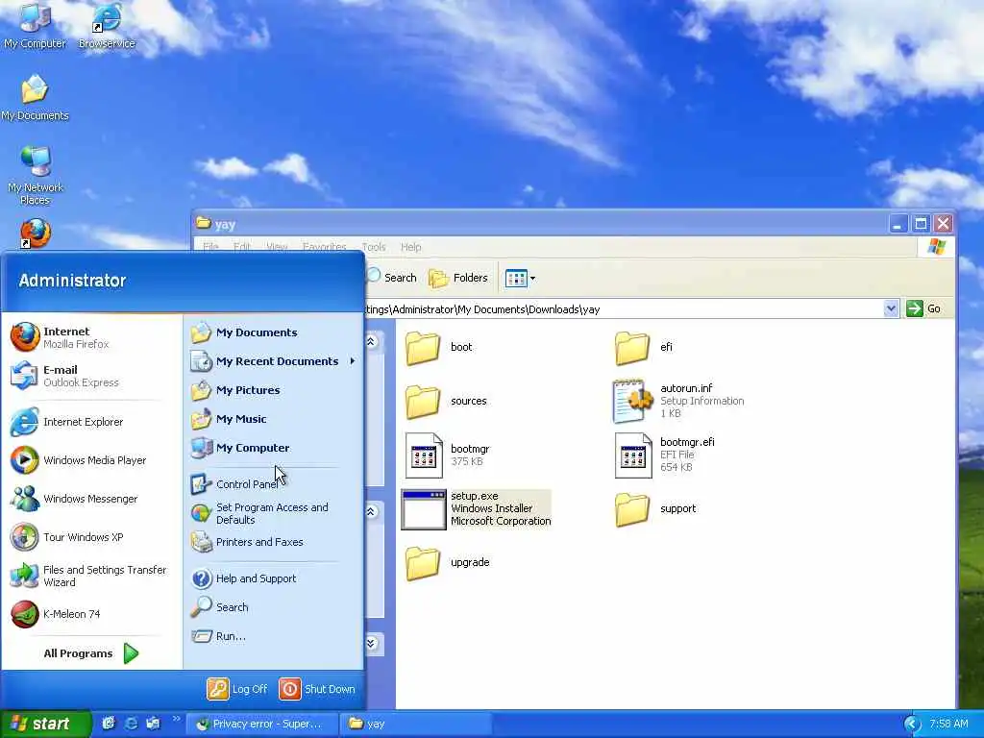
Task: Click the Log Off button
Action: tap(238, 689)
